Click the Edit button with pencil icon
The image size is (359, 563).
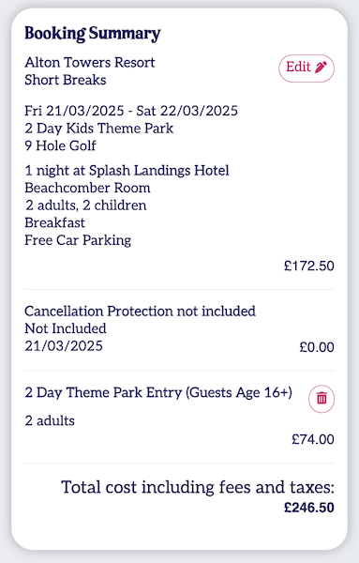click(x=307, y=68)
